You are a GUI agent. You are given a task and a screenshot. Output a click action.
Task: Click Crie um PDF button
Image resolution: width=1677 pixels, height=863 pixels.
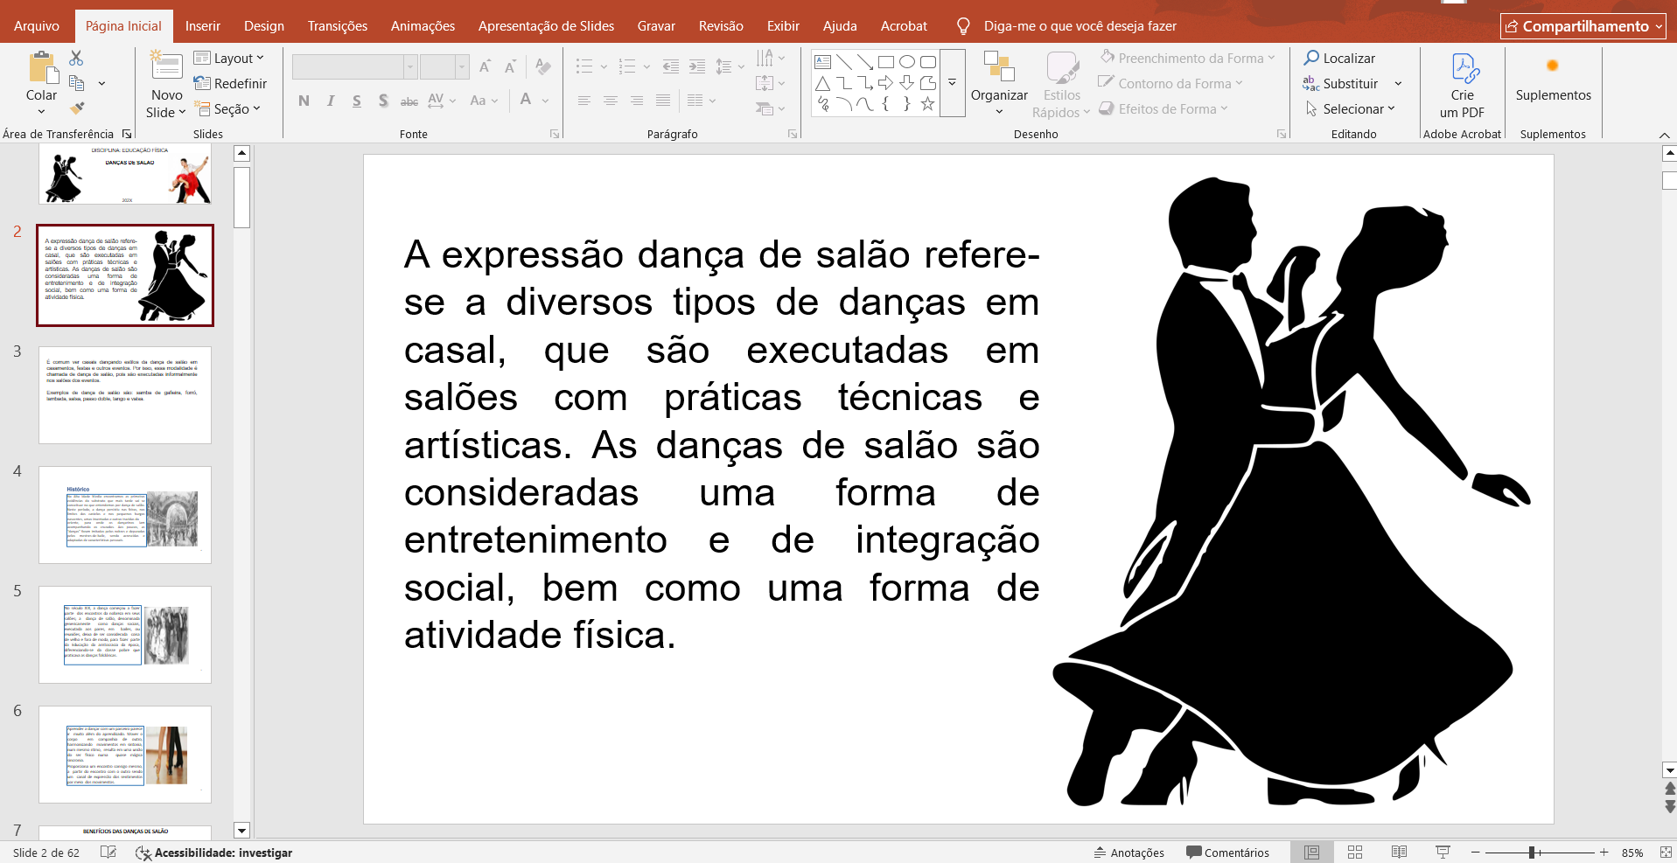(x=1462, y=85)
